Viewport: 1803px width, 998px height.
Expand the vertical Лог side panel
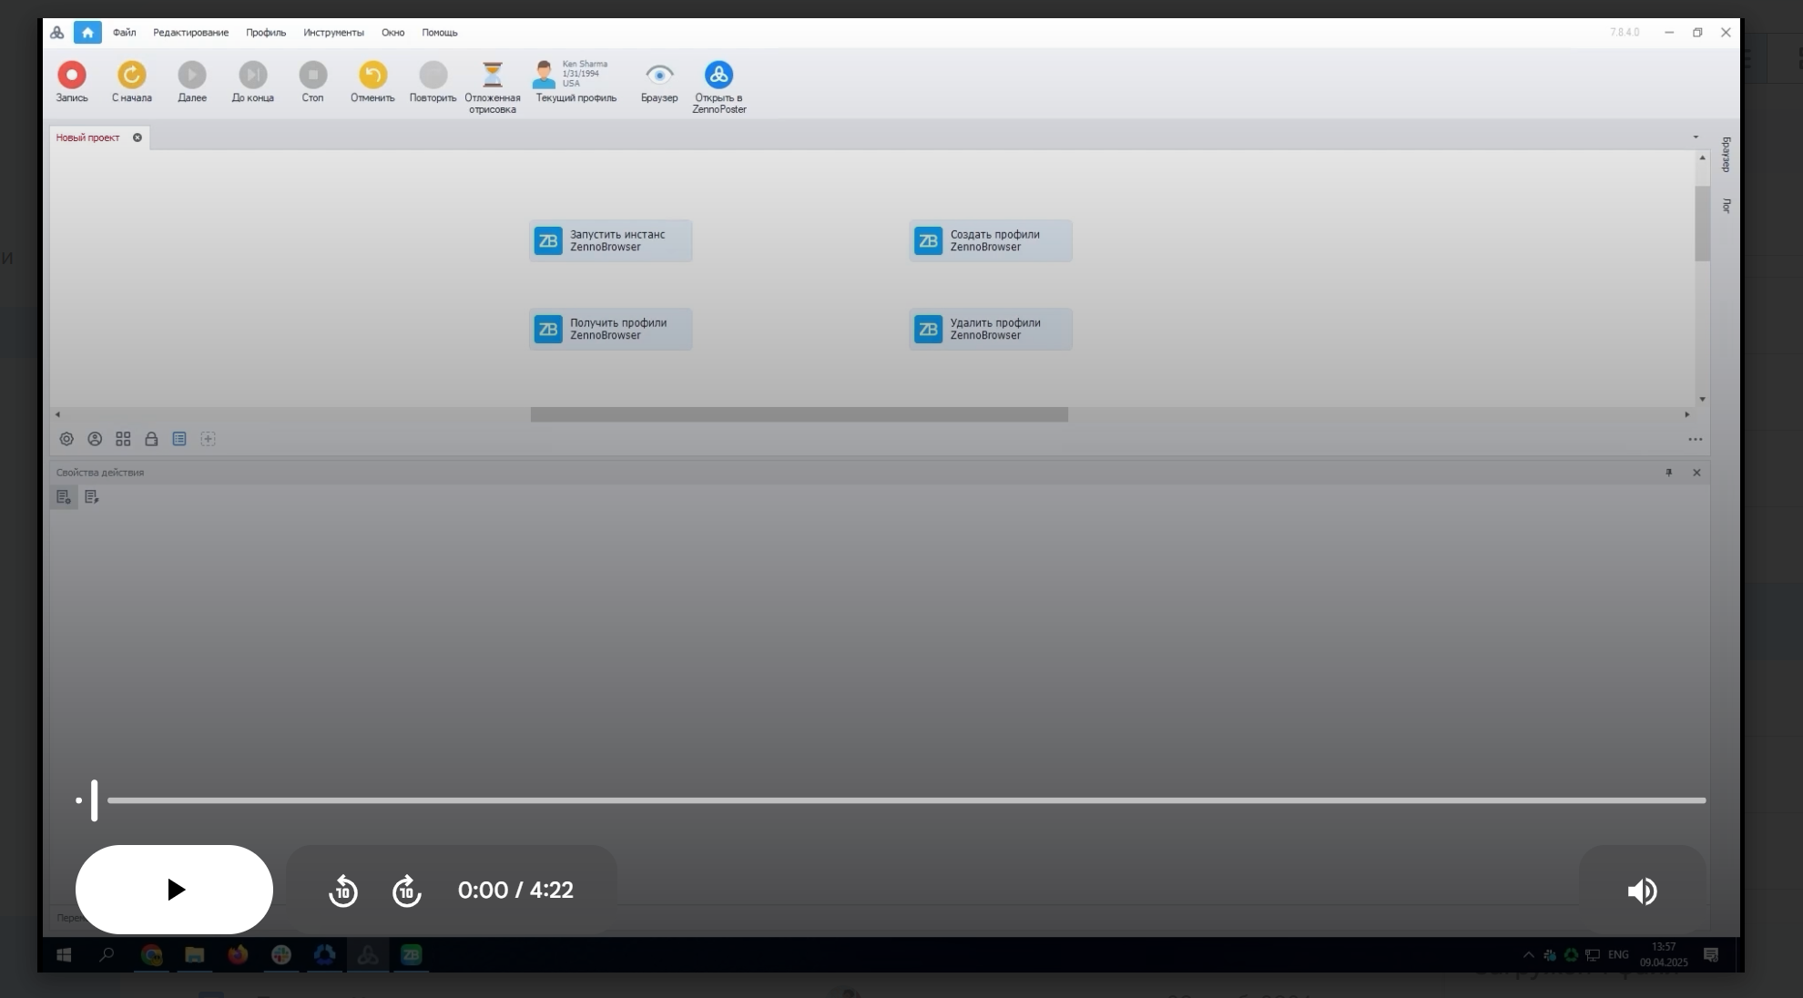tap(1726, 206)
